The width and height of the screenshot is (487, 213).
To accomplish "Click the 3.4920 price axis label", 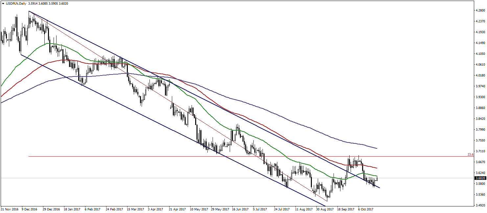I will (x=480, y=205).
